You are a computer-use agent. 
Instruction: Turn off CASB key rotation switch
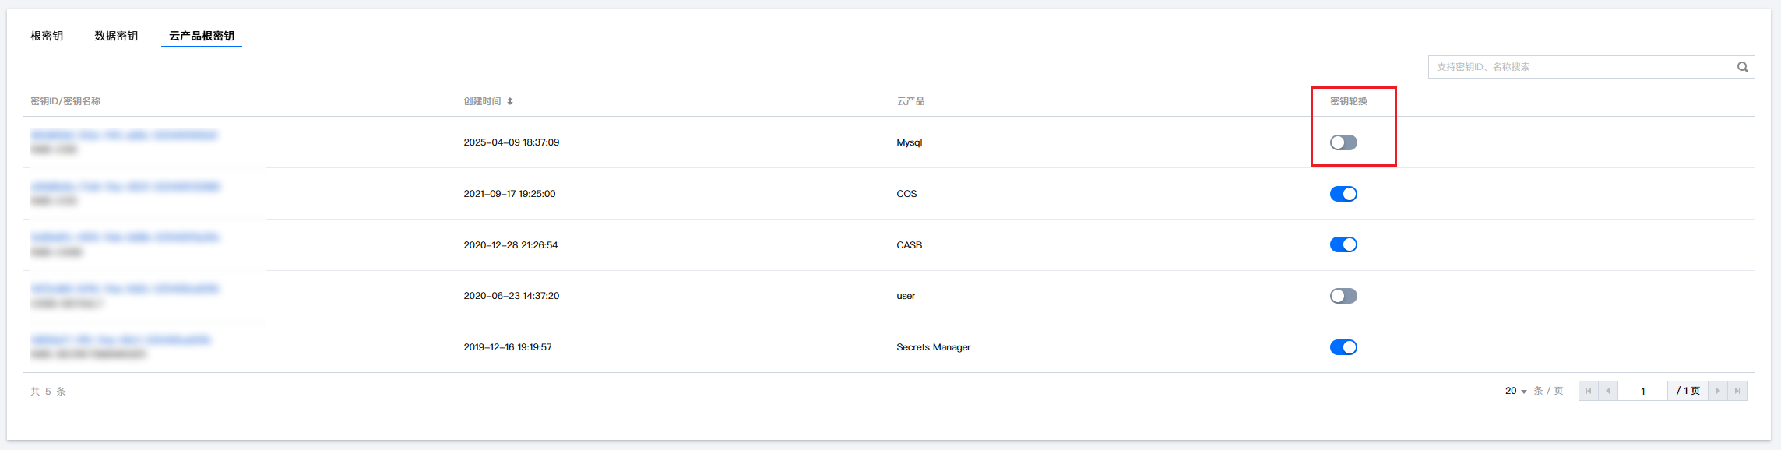coord(1343,244)
